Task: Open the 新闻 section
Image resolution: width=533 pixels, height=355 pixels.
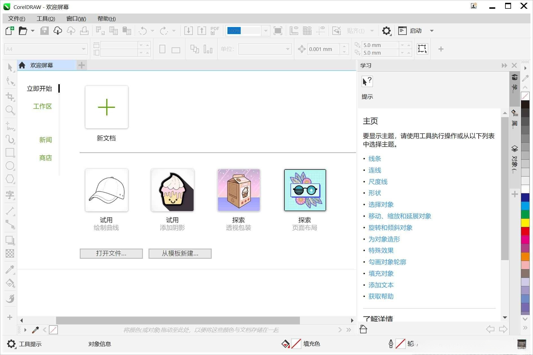Action: [46, 140]
